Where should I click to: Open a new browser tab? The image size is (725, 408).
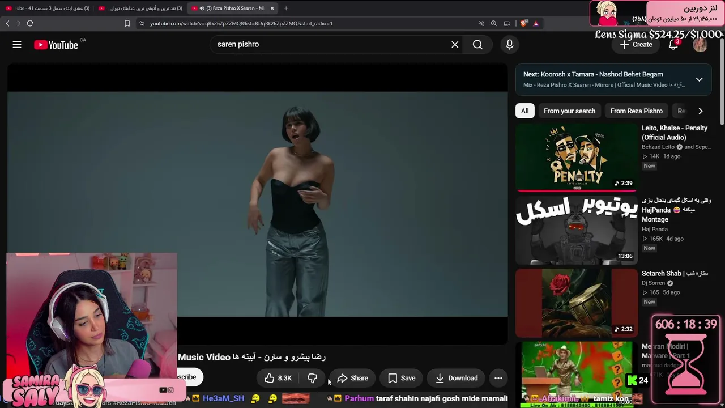pyautogui.click(x=286, y=8)
